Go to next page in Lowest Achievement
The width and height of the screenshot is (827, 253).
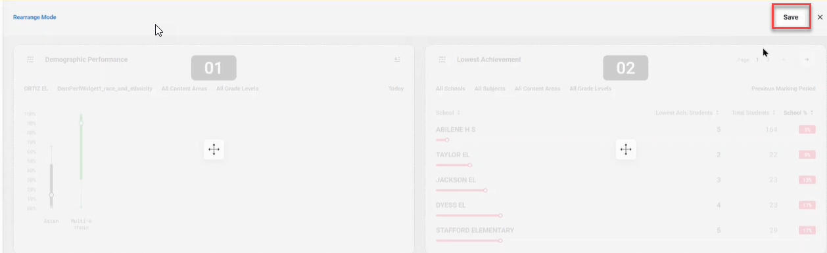tap(806, 60)
